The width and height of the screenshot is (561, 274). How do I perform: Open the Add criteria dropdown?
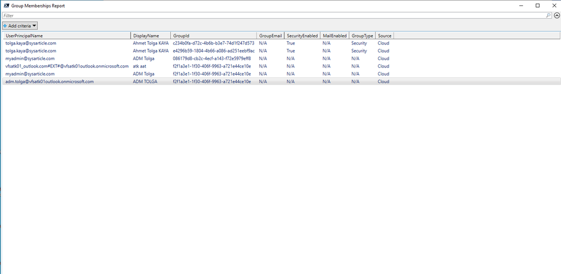pos(20,26)
